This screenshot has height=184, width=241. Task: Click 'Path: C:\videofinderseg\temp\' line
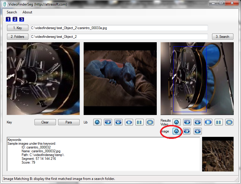[43, 155]
